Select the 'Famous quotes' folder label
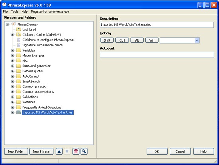This screenshot has height=165, width=219. [x=33, y=71]
